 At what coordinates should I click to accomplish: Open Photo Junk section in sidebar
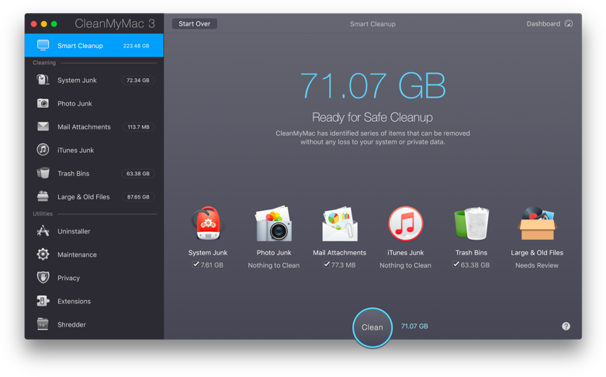94,103
